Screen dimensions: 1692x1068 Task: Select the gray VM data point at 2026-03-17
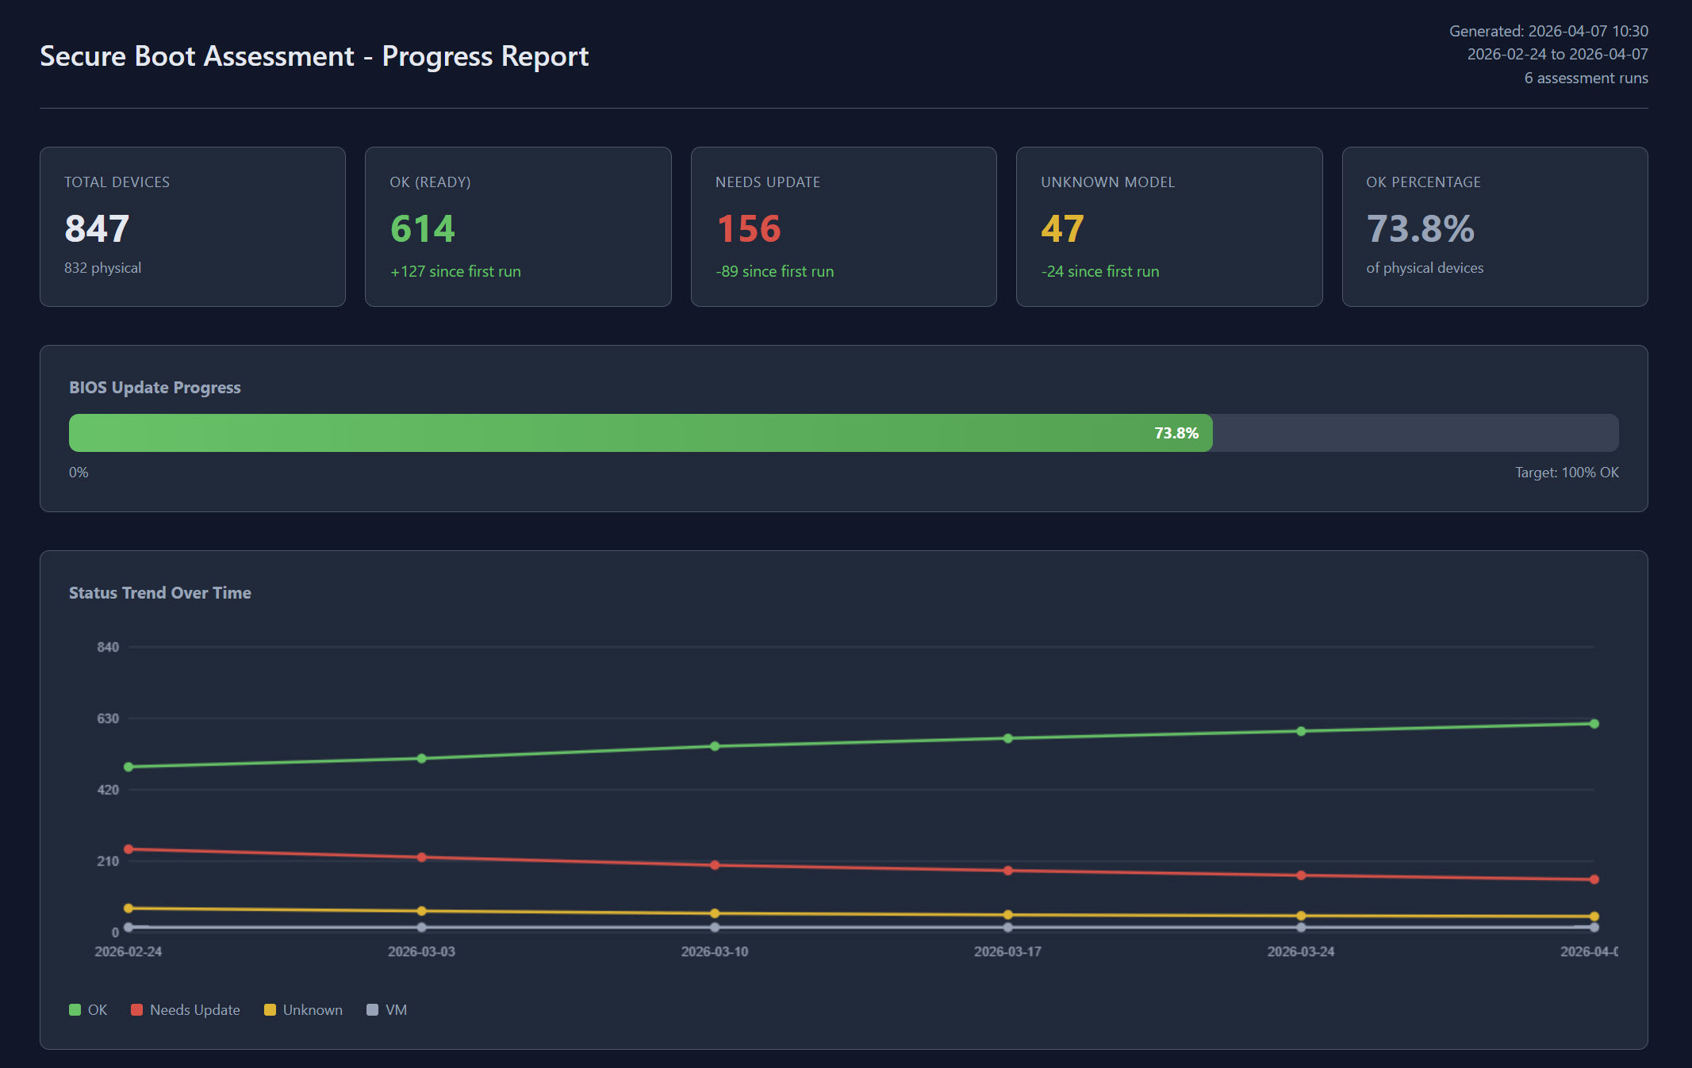point(1008,926)
